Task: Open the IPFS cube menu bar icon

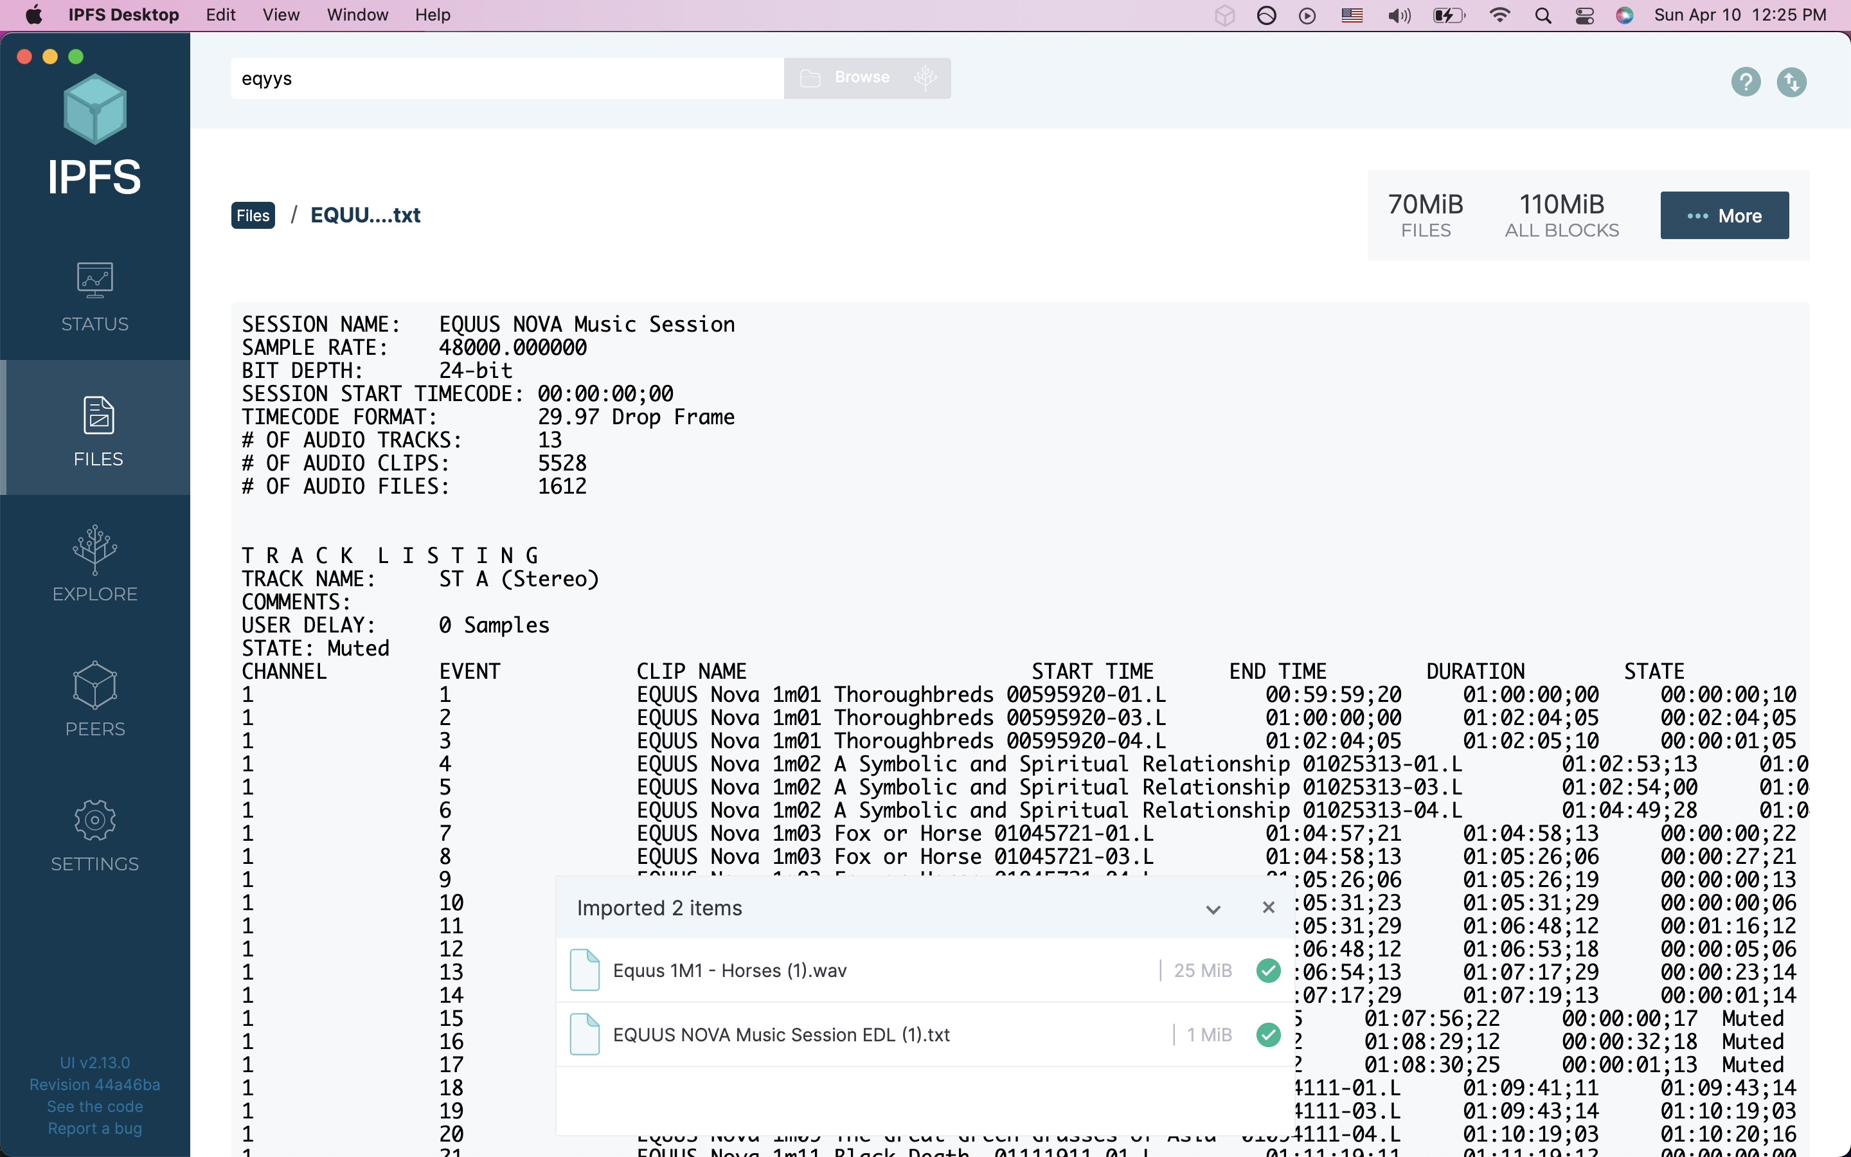Action: [1224, 15]
